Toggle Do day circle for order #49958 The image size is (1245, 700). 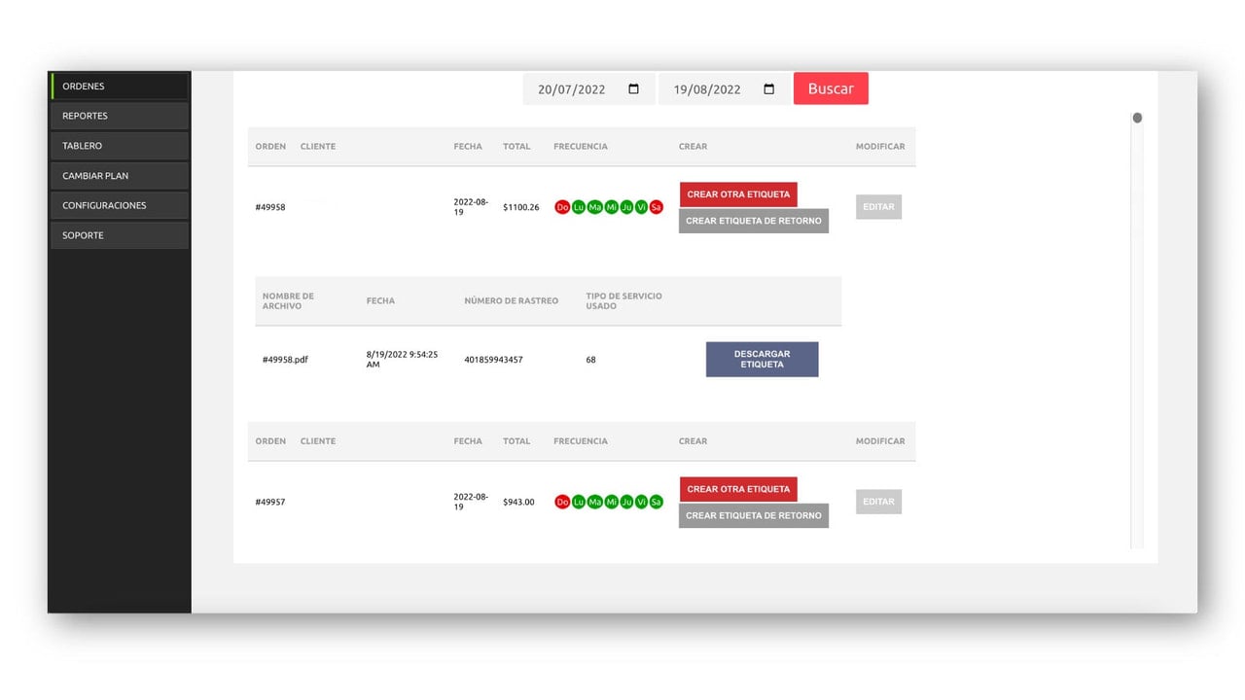click(562, 207)
